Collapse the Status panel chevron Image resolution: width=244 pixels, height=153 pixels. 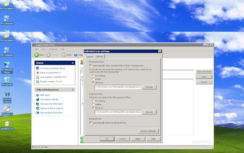click(73, 63)
